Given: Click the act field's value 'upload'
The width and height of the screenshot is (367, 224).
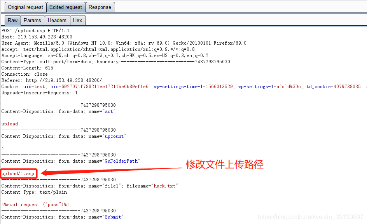Looking at the screenshot, I should click(x=10, y=124).
